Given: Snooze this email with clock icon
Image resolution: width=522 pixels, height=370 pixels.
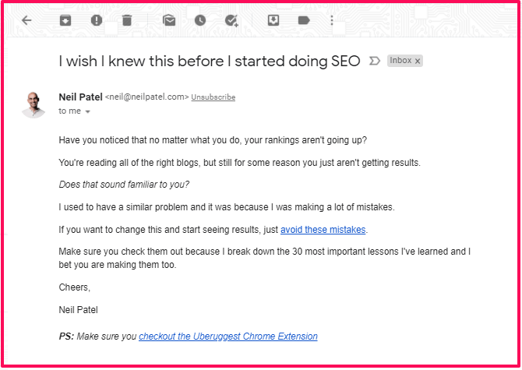Looking at the screenshot, I should click(200, 21).
